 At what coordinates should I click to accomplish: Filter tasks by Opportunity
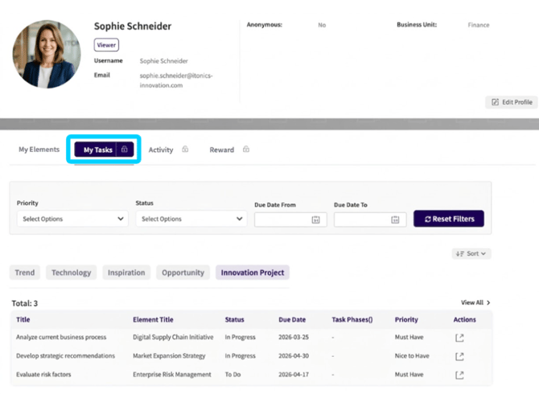click(183, 273)
